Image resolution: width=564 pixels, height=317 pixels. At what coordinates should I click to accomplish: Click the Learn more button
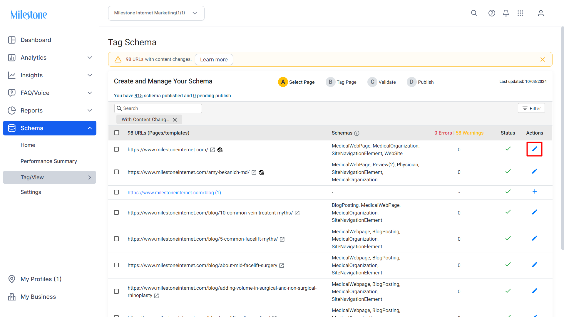point(214,60)
